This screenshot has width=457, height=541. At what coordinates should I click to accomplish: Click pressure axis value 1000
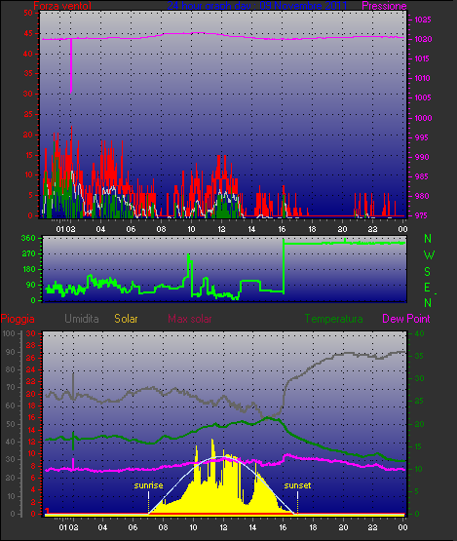[x=423, y=118]
